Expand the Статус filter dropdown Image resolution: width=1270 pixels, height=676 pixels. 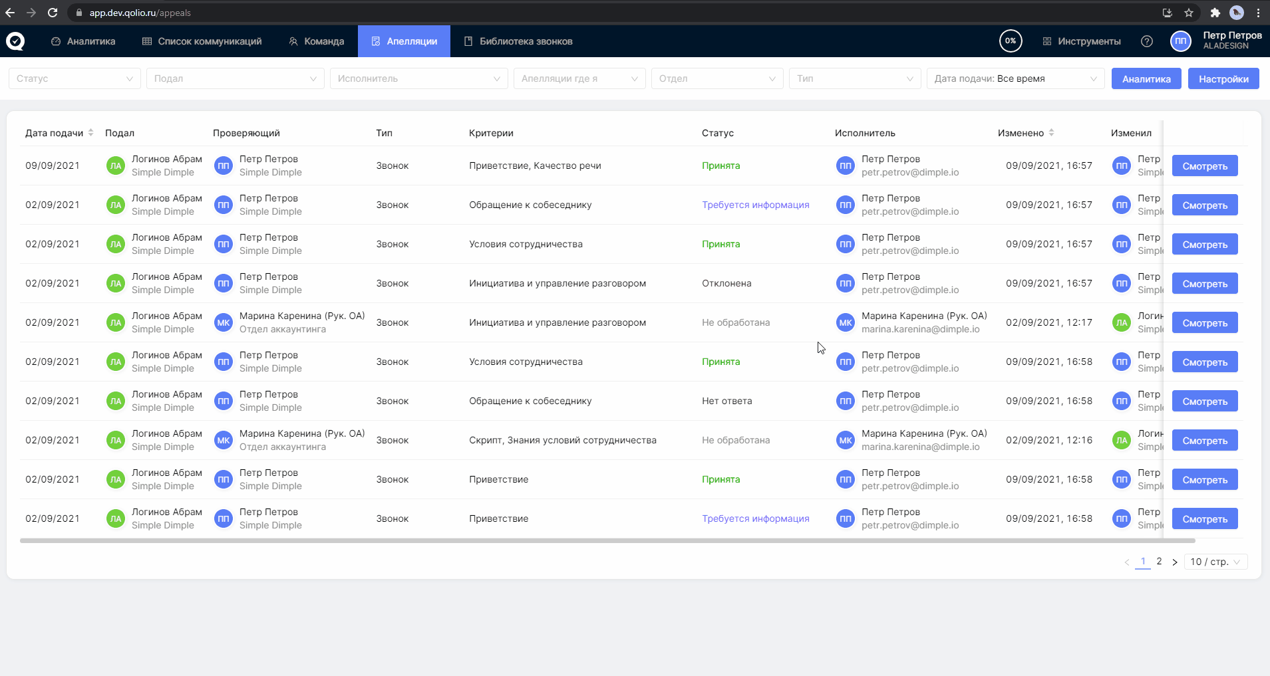click(x=75, y=78)
